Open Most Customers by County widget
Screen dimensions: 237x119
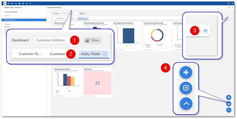[x=94, y=23]
